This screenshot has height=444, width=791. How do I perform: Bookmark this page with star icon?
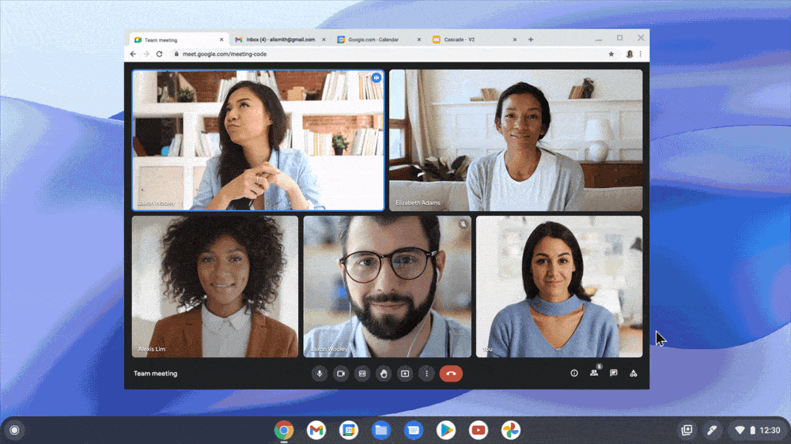(x=611, y=54)
